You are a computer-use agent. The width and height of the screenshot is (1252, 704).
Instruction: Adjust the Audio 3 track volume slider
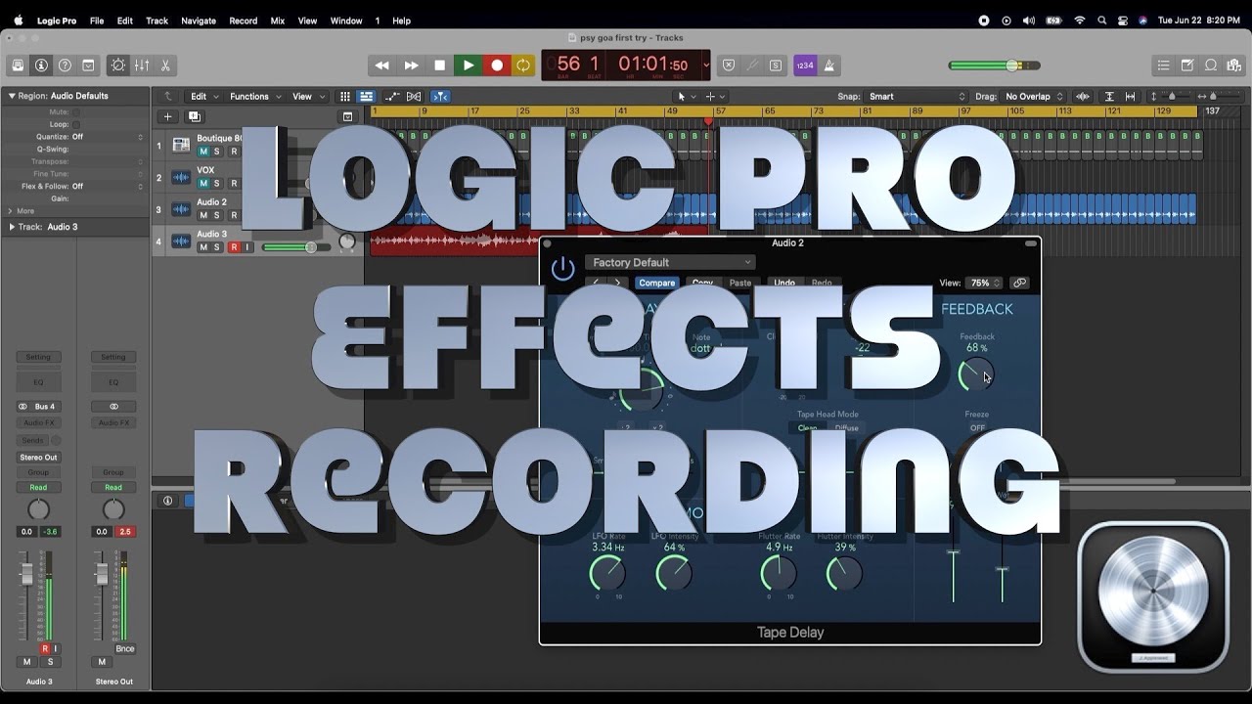point(297,247)
